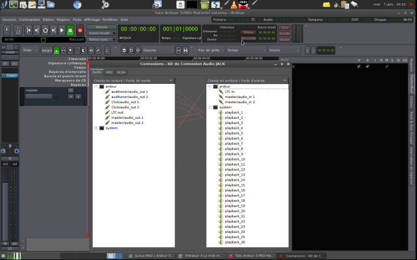This screenshot has width=417, height=260.
Task: Expand the system client in output ports
Action: coord(96,128)
